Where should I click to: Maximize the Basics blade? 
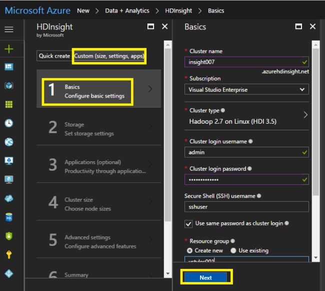click(x=298, y=27)
